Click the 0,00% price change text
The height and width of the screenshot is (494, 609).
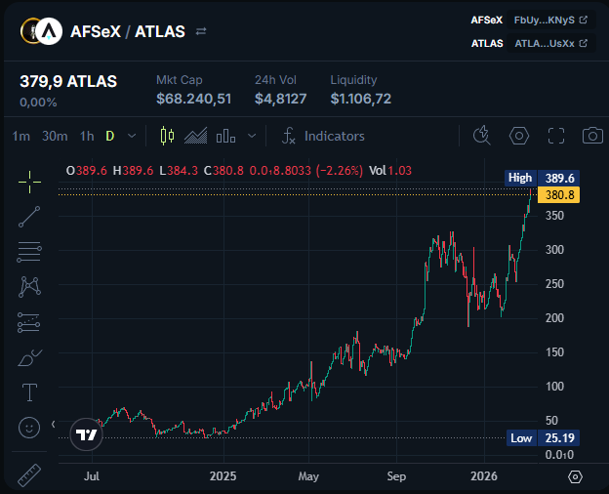point(38,103)
